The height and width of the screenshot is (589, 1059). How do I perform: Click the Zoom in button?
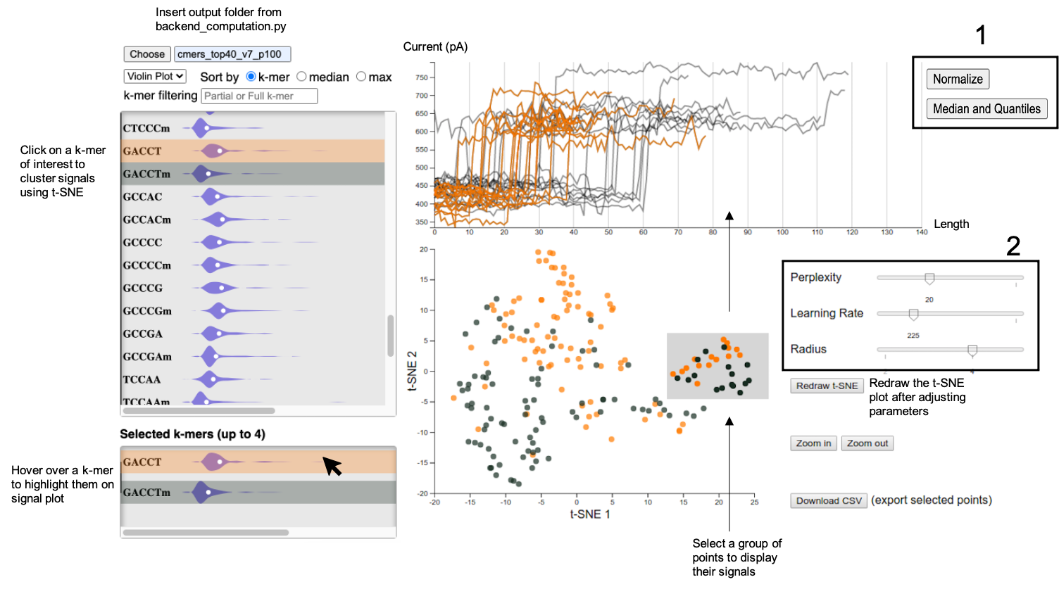813,443
